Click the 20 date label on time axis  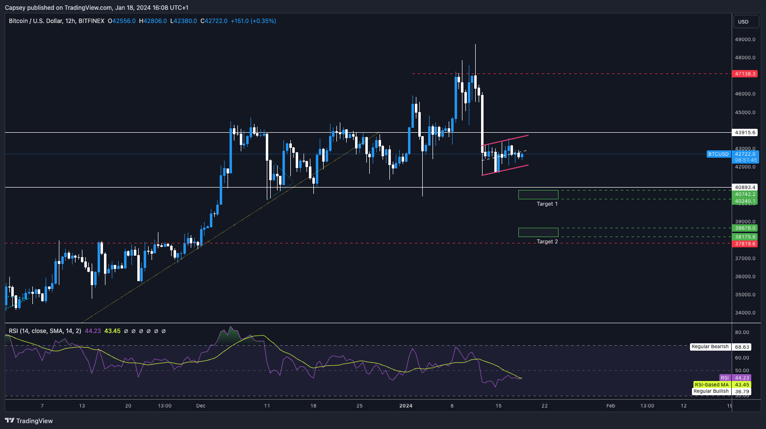click(x=128, y=405)
